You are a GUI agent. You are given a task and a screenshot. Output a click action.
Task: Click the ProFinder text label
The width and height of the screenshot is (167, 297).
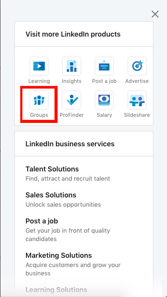[72, 115]
